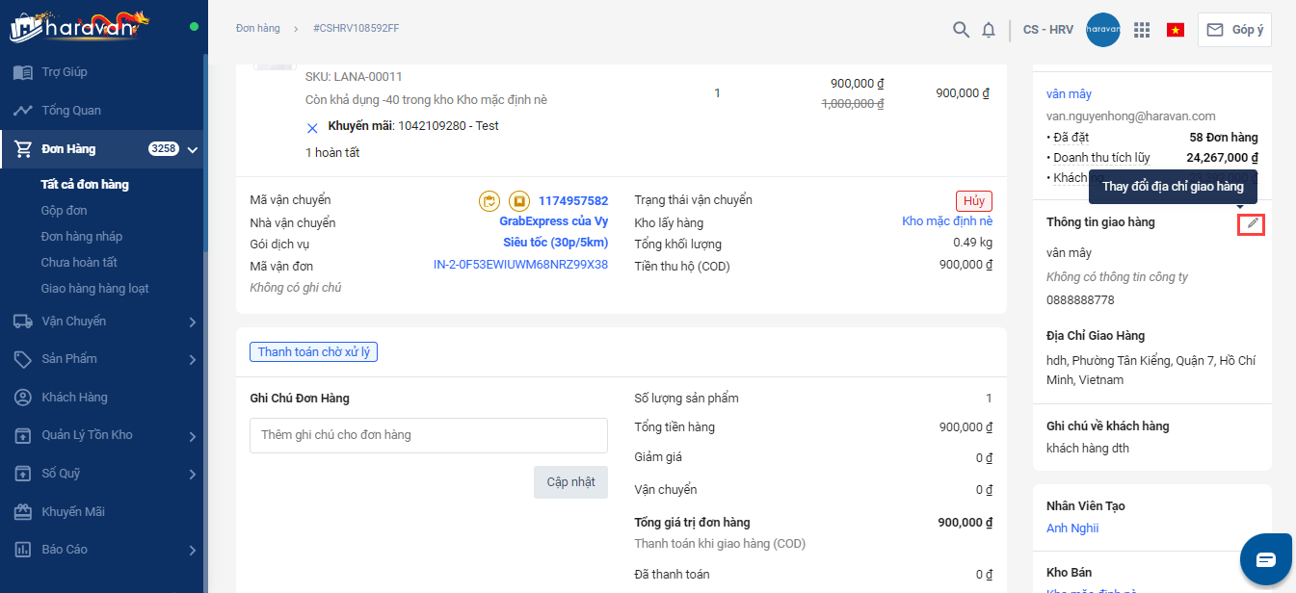Expand the Quản Lý Tồn Kho menu
Image resolution: width=1296 pixels, height=593 pixels.
point(193,436)
